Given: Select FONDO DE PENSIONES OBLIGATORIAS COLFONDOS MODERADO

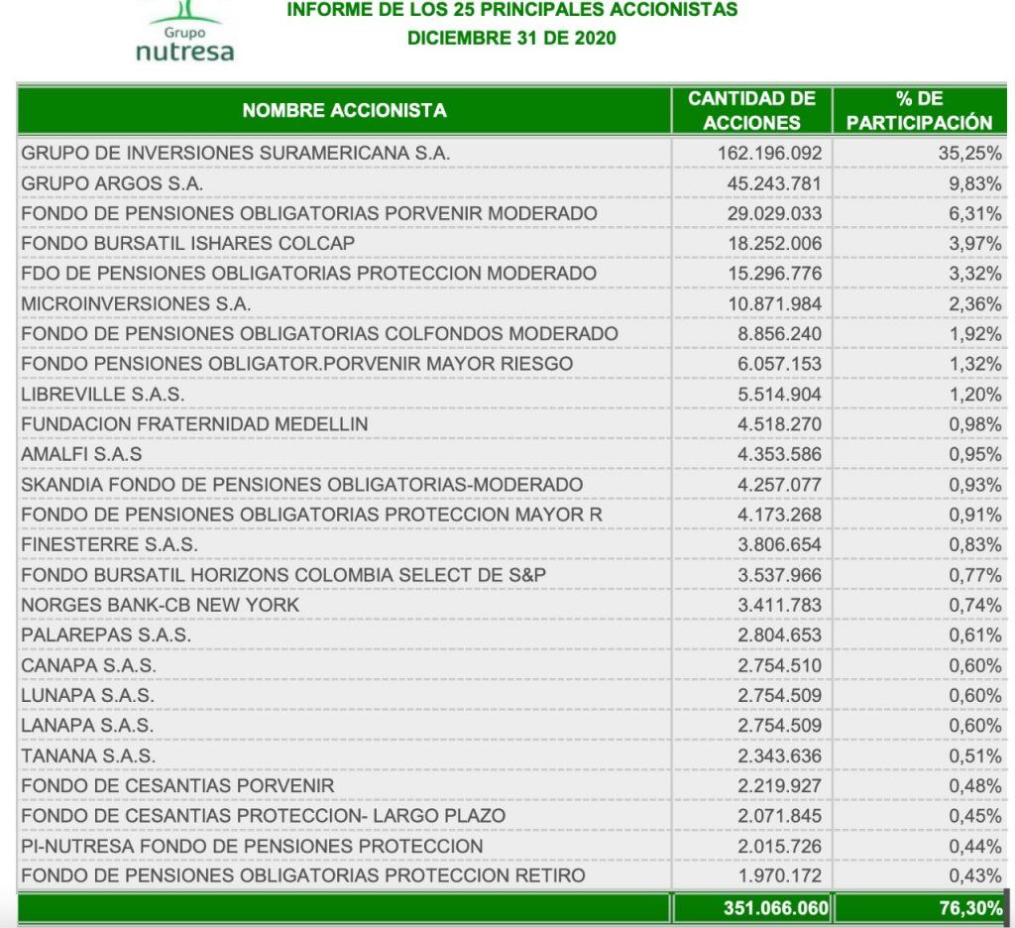Looking at the screenshot, I should 319,333.
